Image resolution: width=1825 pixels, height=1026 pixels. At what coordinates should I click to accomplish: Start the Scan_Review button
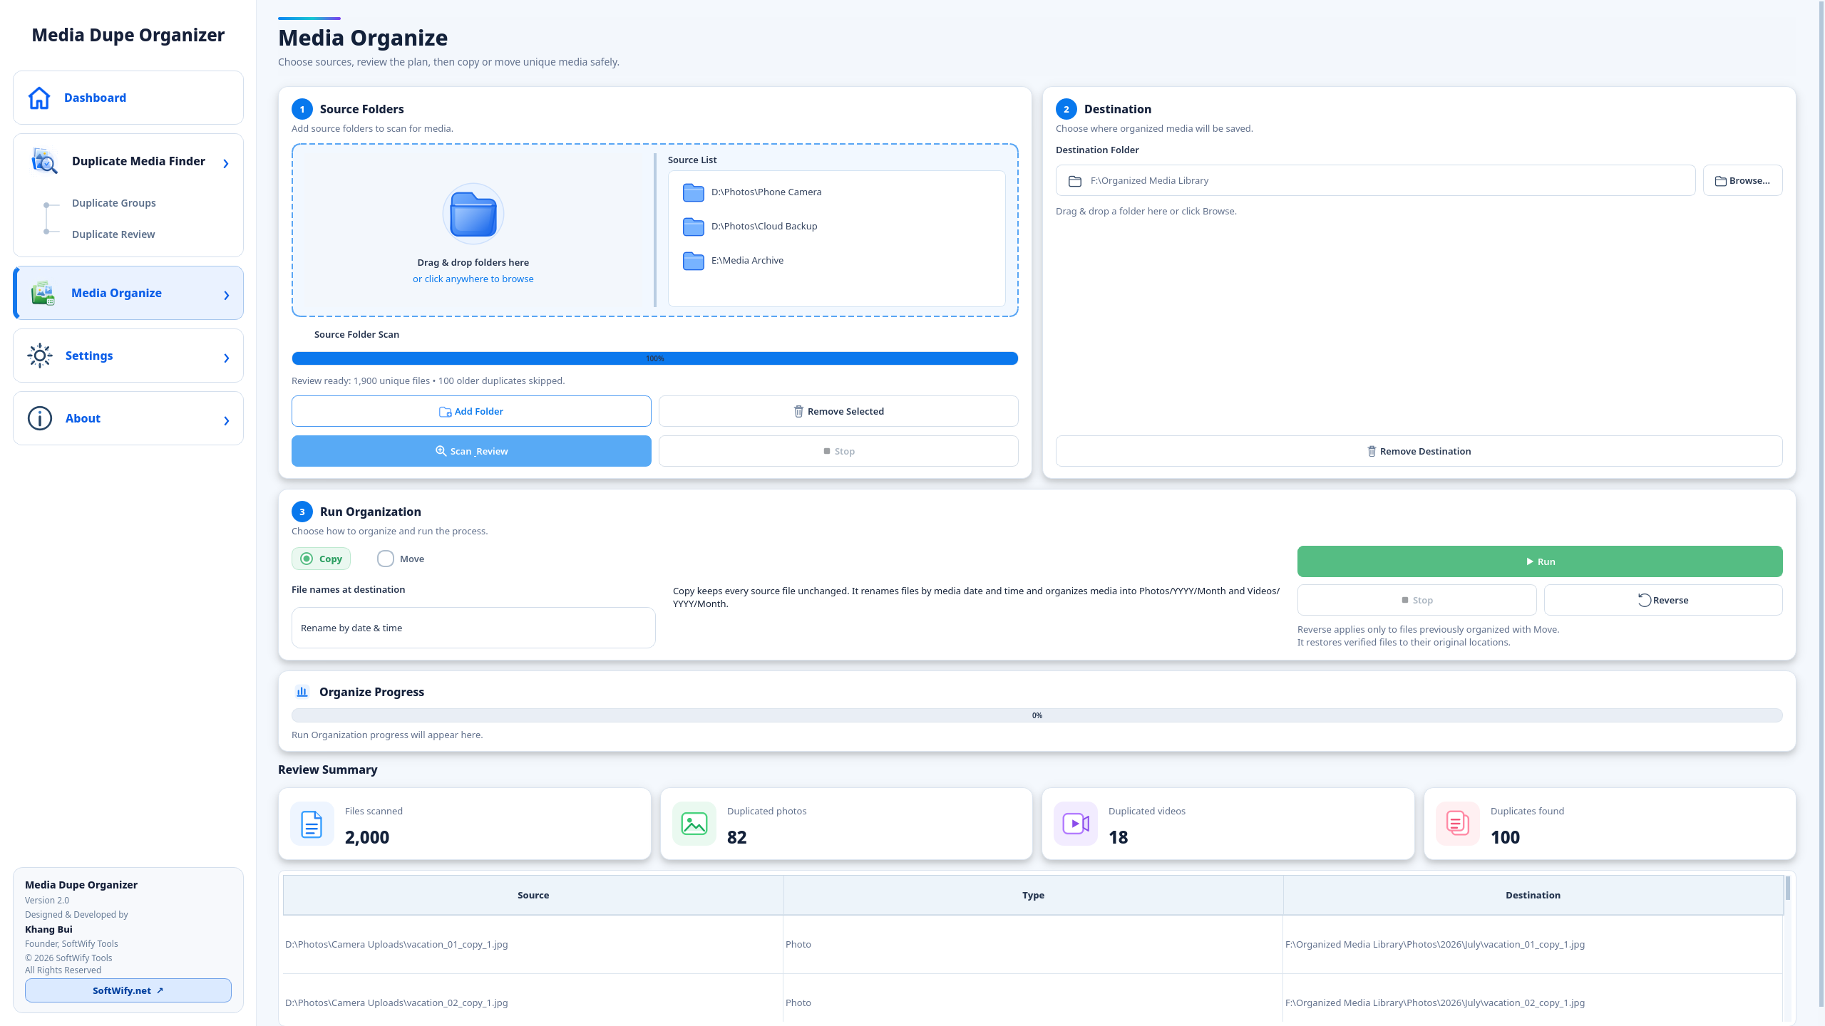click(x=471, y=451)
